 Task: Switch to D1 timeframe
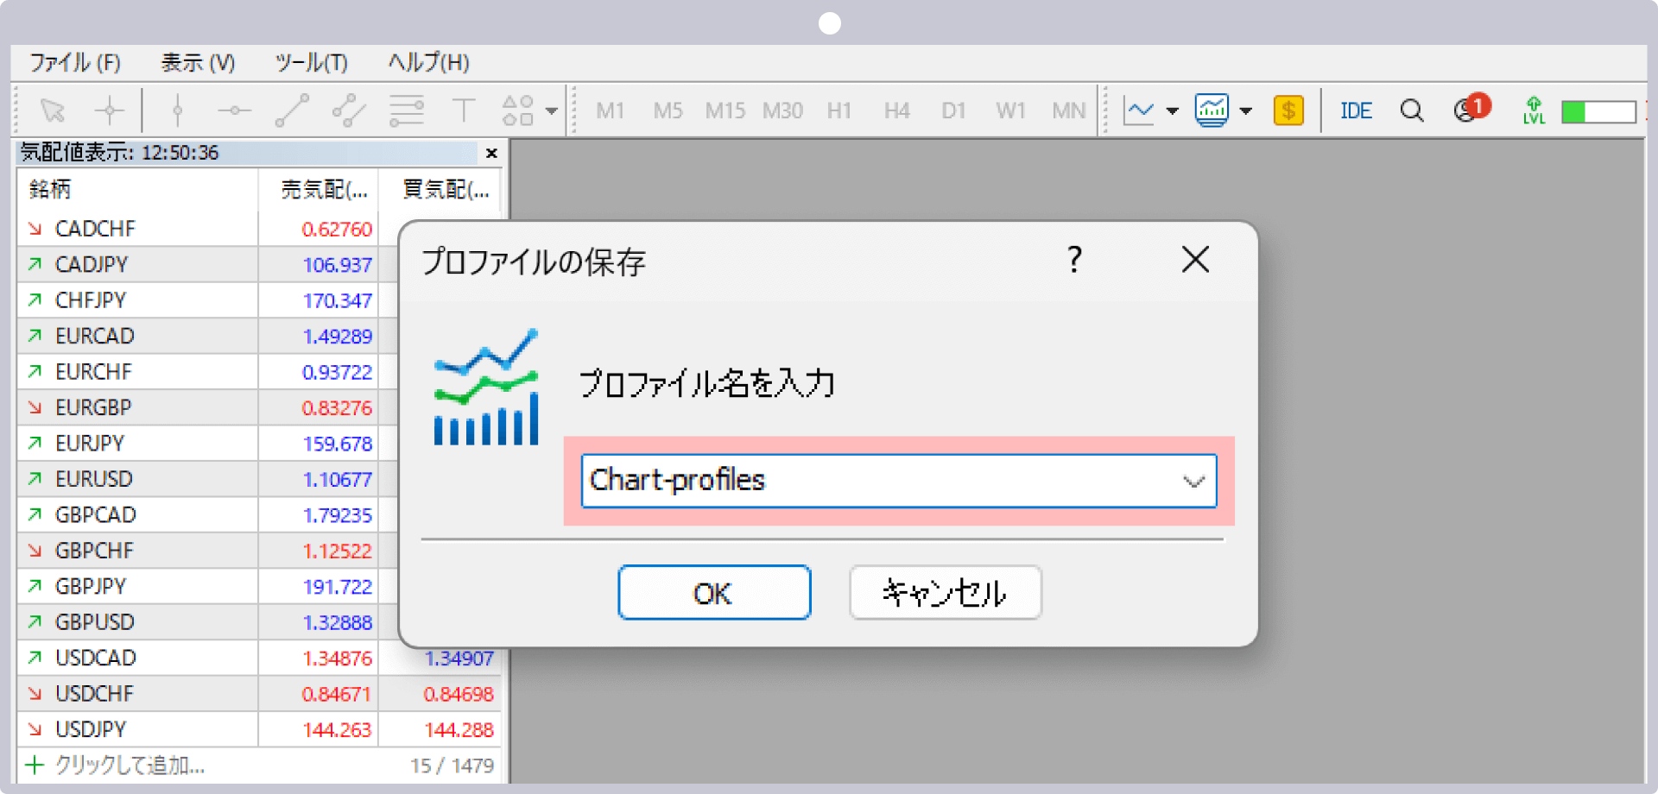click(953, 110)
